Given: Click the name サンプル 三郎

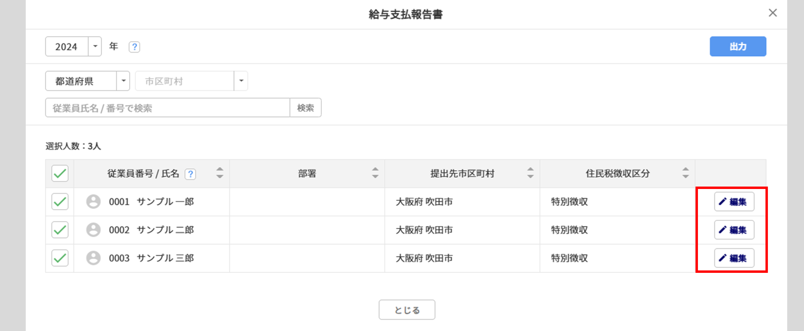Looking at the screenshot, I should click(165, 258).
